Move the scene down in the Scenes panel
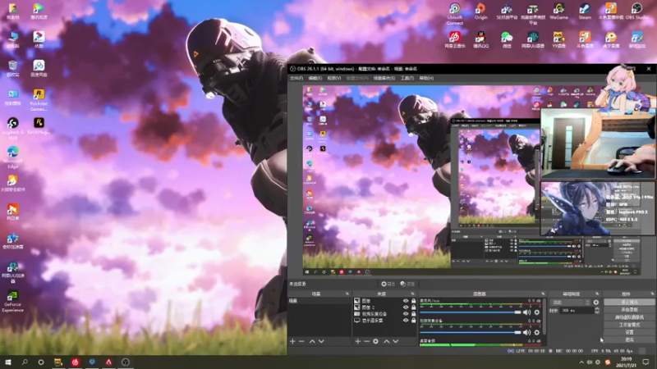The image size is (657, 369). (321, 341)
